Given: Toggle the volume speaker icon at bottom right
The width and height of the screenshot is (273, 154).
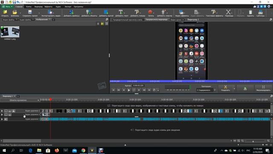Looking at the screenshot, I should (267, 145).
